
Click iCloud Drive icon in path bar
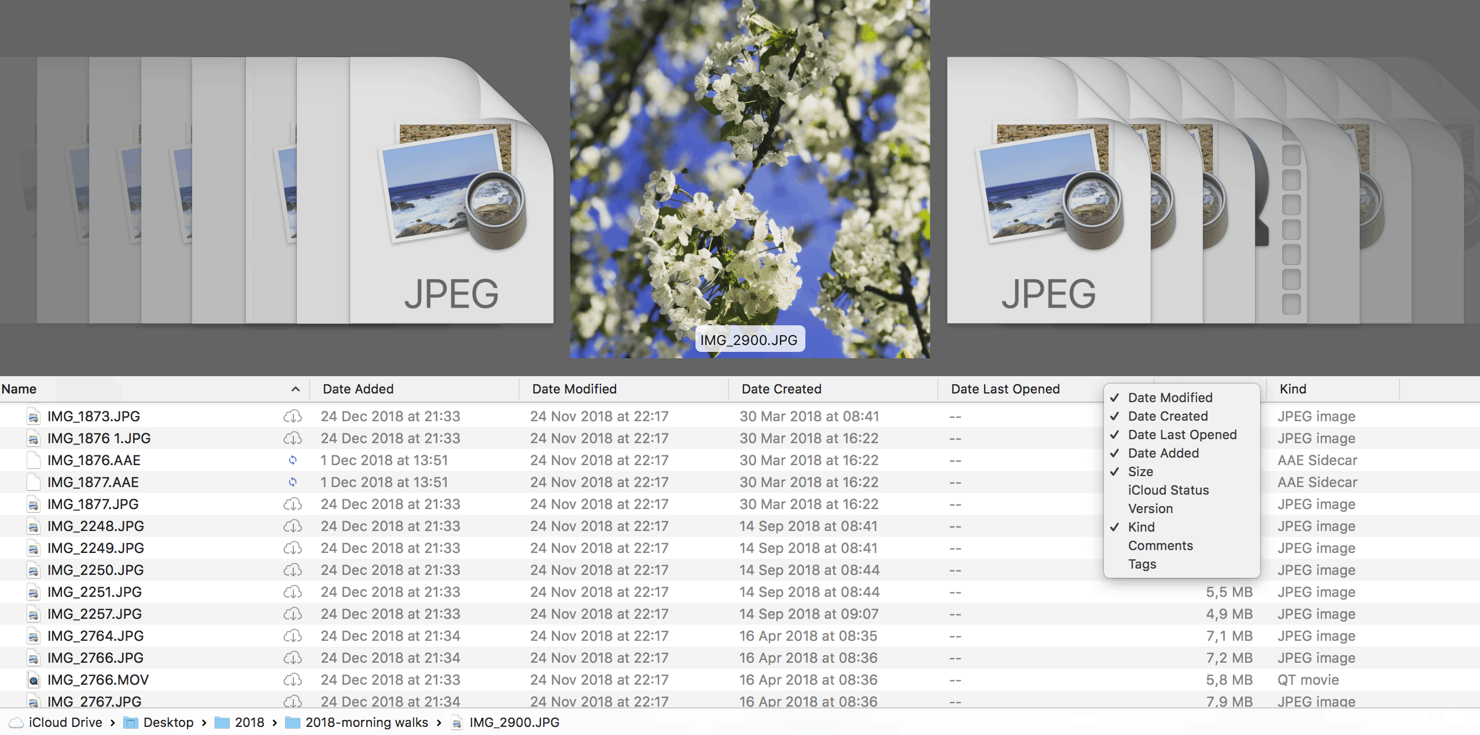tap(16, 722)
